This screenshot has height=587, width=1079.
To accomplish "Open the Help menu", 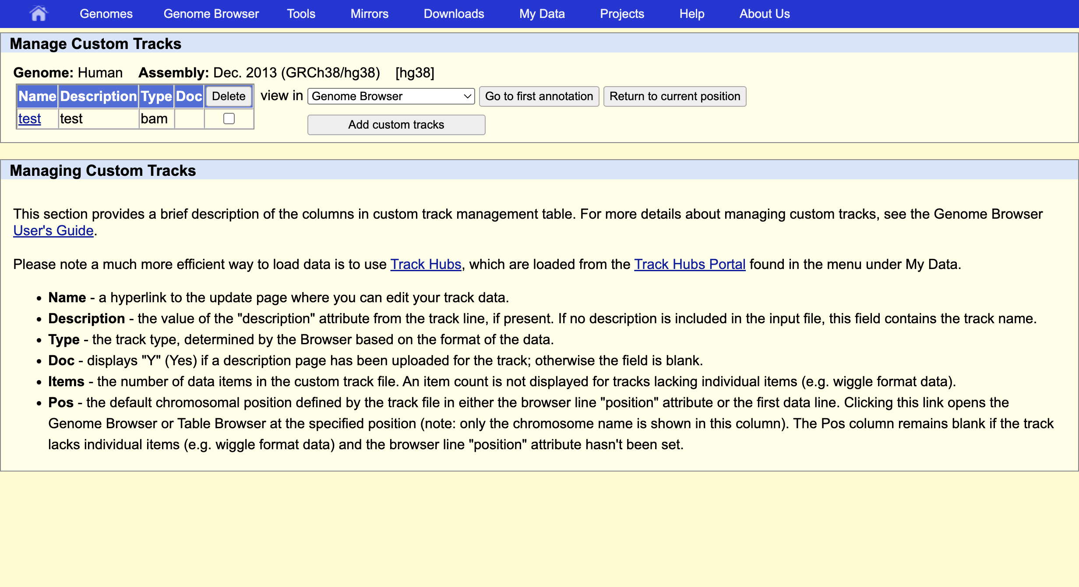I will [691, 14].
